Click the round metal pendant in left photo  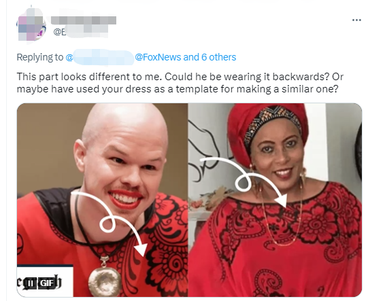(x=105, y=282)
